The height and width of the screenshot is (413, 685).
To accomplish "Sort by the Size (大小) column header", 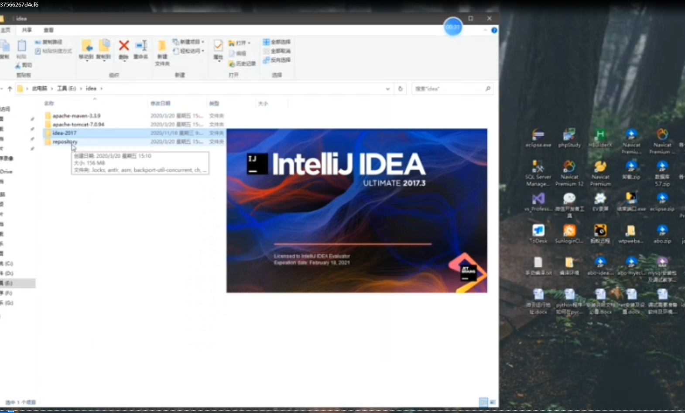I will 263,104.
